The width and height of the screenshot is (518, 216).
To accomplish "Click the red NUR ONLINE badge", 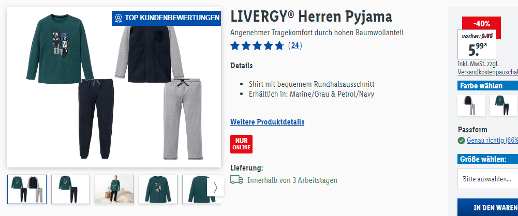I will point(241,144).
